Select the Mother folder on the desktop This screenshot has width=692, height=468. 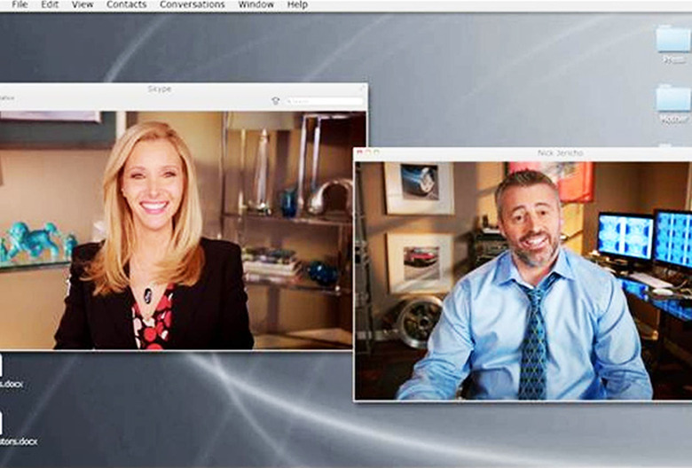click(x=674, y=100)
